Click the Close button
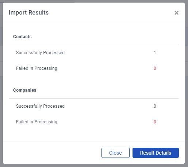 click(115, 153)
